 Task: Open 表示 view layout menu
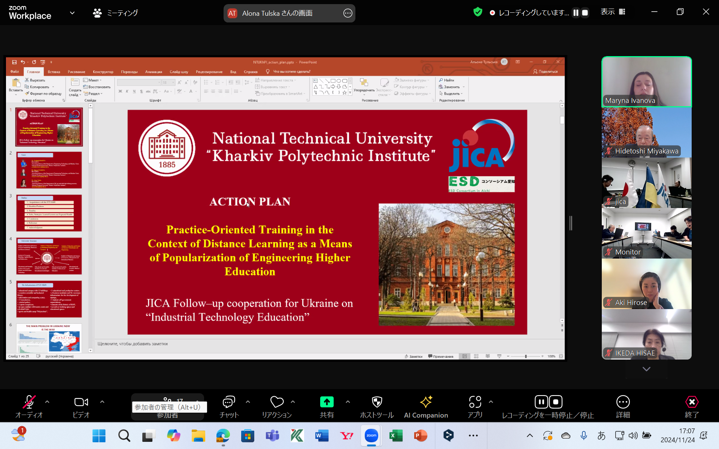coord(613,12)
